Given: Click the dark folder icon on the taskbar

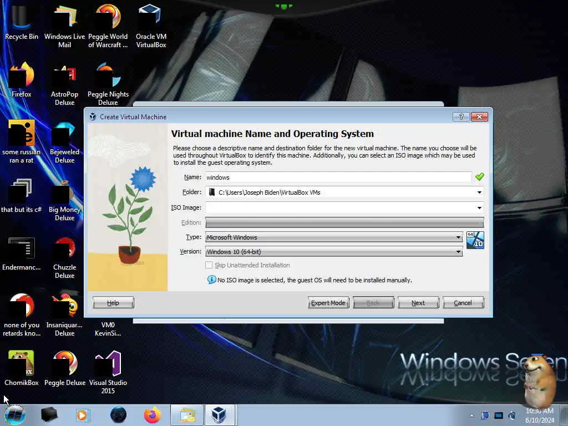Looking at the screenshot, I should 49,415.
